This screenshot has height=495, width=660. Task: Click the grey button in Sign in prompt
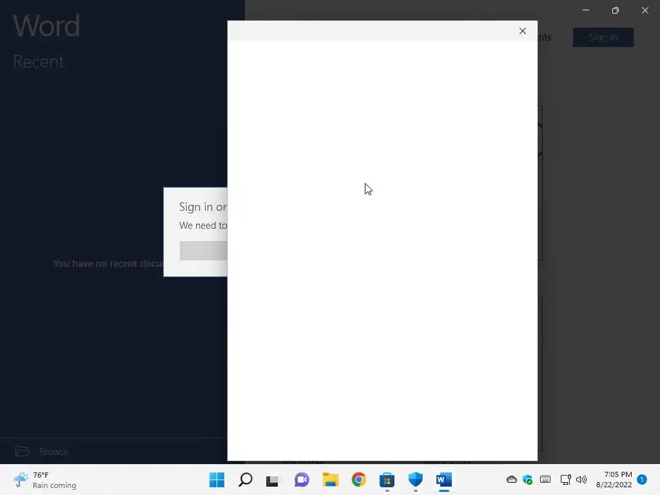click(x=203, y=251)
